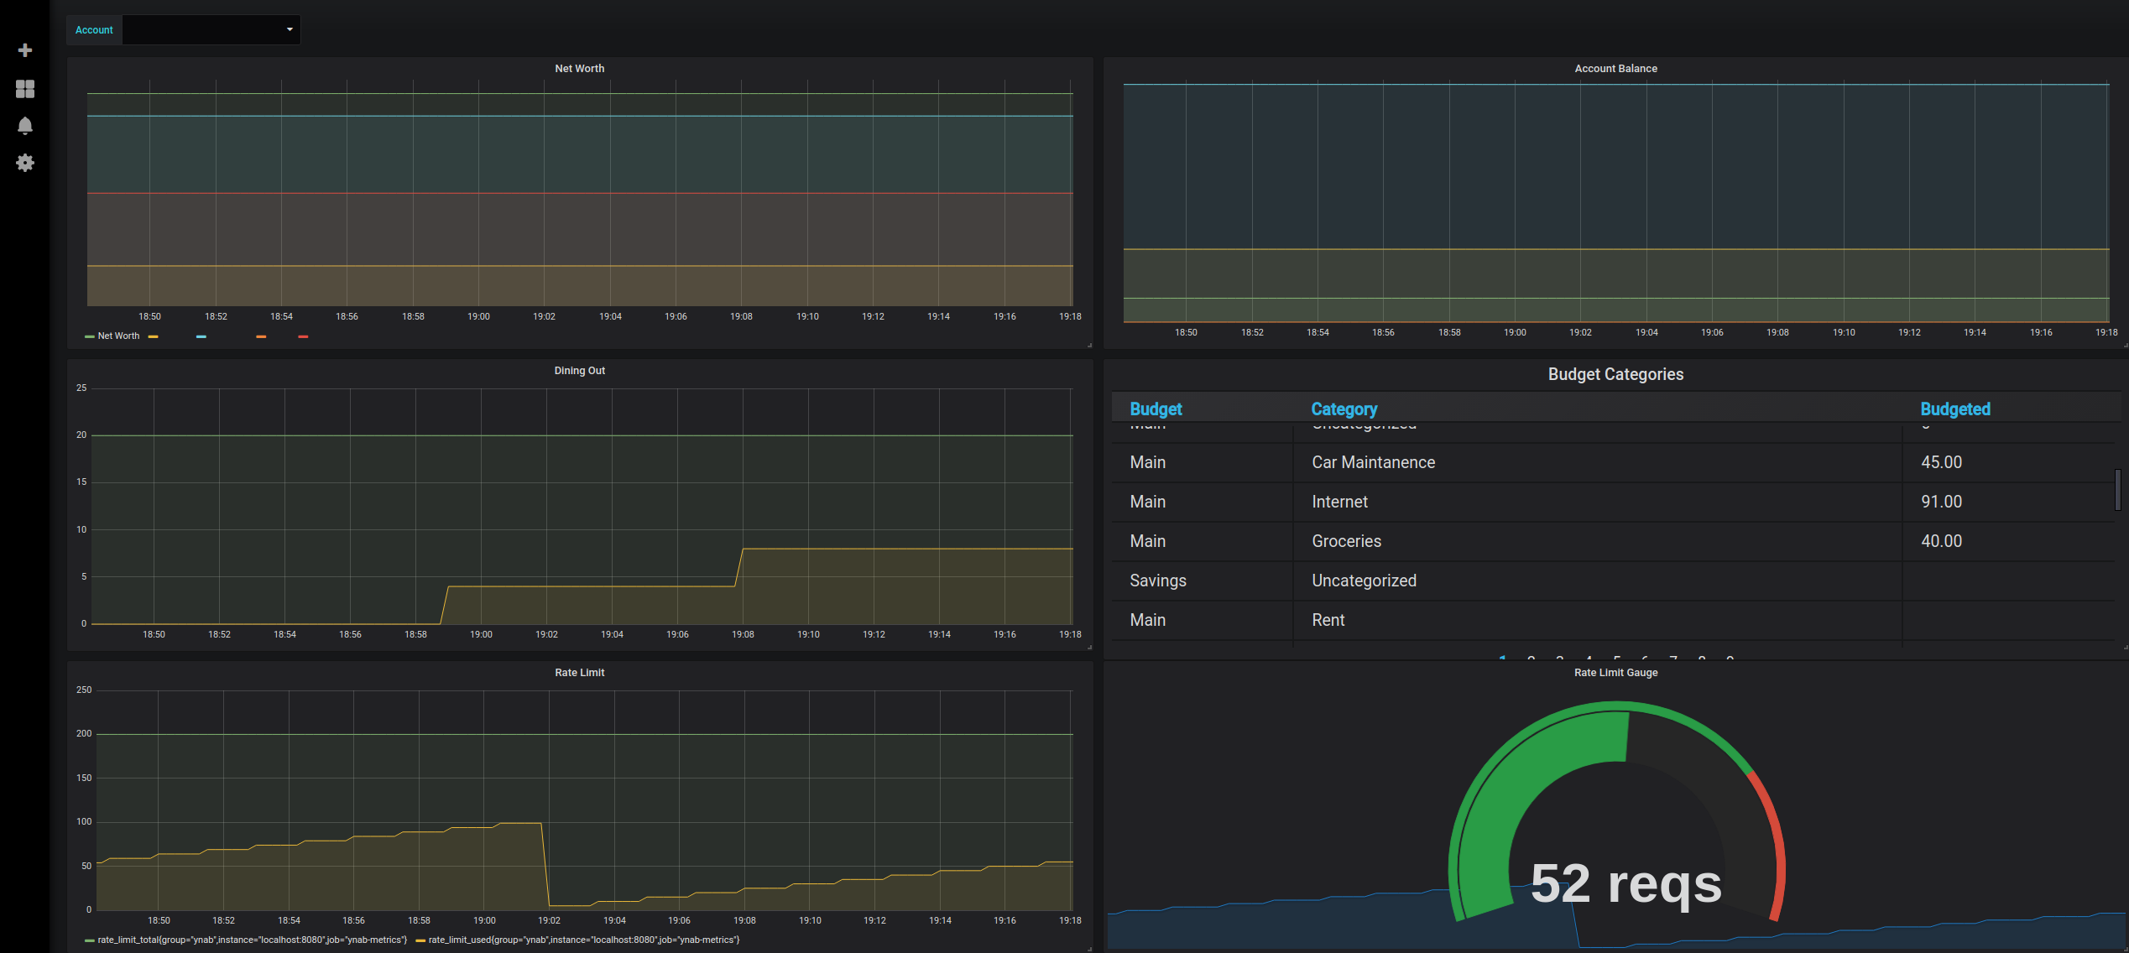
Task: Toggle the Net Worth series in legend
Action: click(118, 336)
